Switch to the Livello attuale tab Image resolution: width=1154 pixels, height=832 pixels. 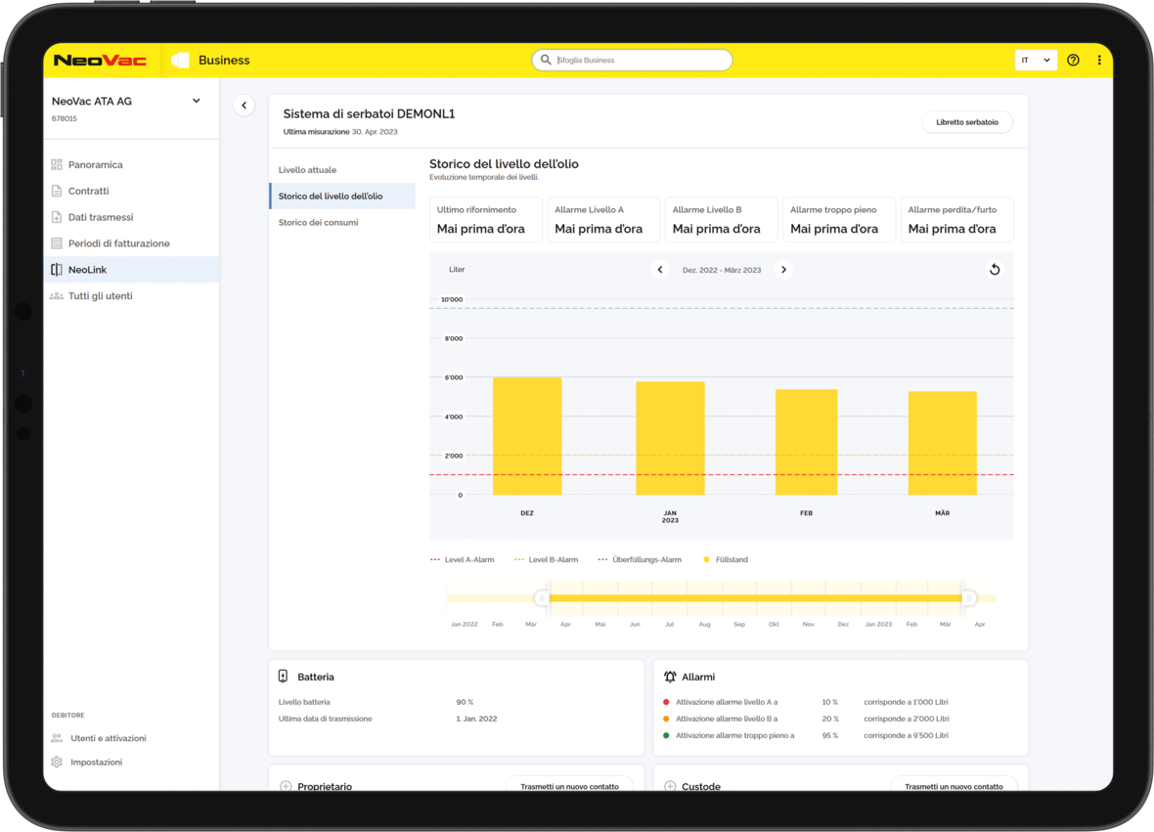click(x=342, y=170)
